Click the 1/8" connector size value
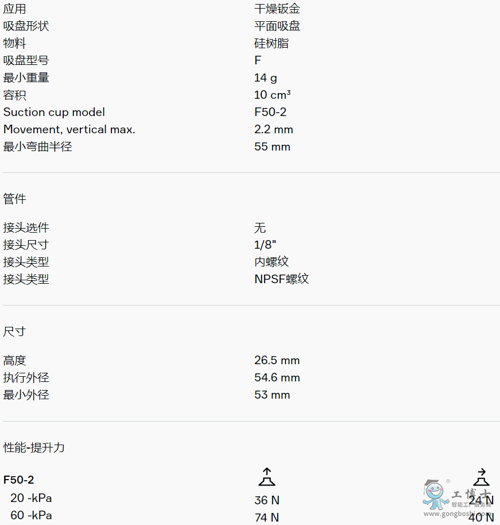The image size is (500, 525). click(265, 245)
